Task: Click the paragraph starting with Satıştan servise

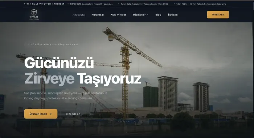Action: click(x=66, y=96)
